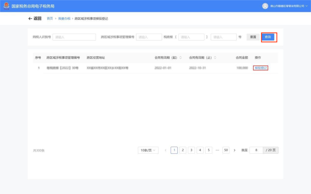
Task: Jump to last page 50
Action: (226, 150)
